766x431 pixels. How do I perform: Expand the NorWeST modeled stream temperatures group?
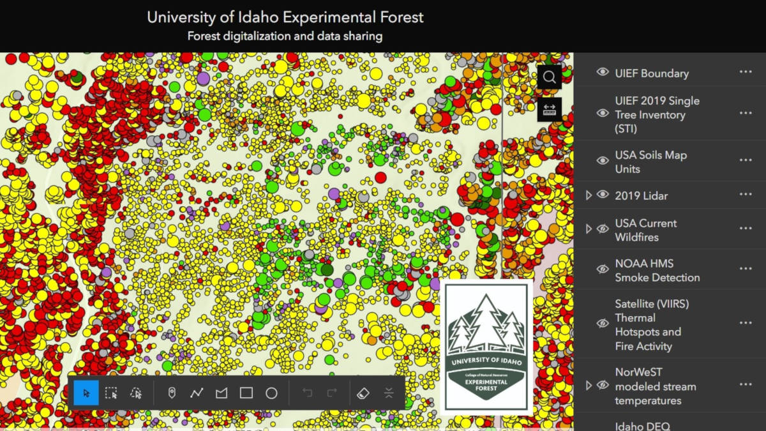click(589, 386)
